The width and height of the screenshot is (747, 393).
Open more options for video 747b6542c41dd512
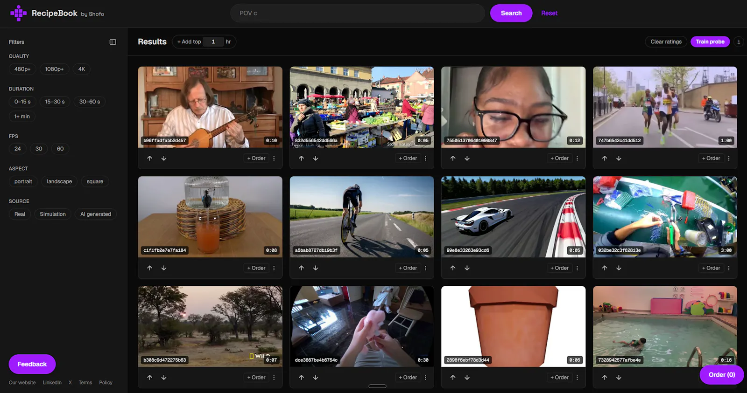tap(729, 159)
